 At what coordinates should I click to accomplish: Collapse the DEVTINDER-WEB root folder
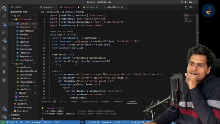(19, 12)
